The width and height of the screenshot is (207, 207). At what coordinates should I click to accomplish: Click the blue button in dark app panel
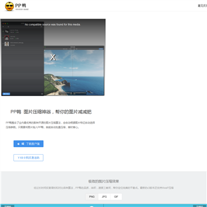pos(6,94)
